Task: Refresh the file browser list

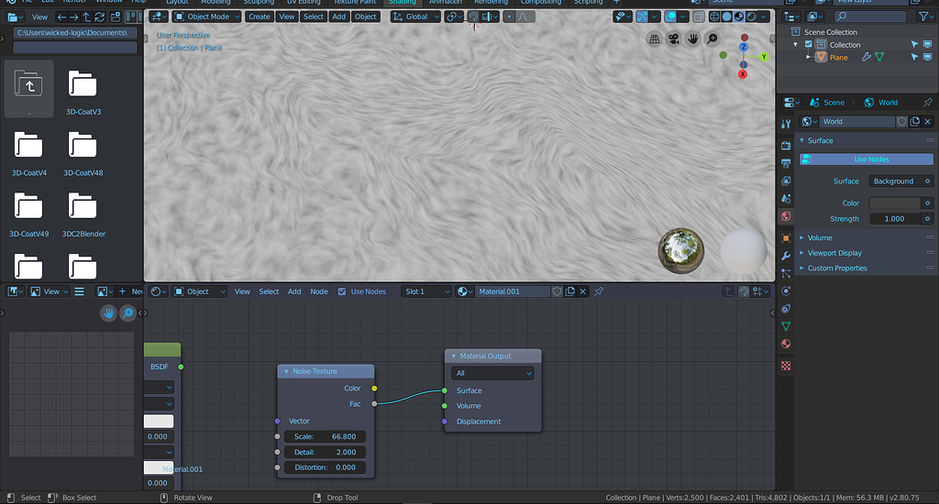Action: tap(100, 16)
